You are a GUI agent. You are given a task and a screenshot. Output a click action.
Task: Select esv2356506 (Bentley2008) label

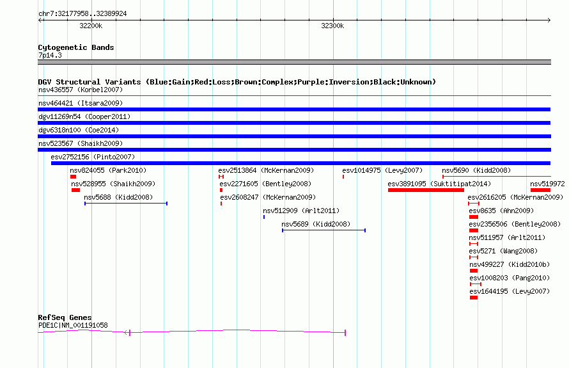coord(515,224)
